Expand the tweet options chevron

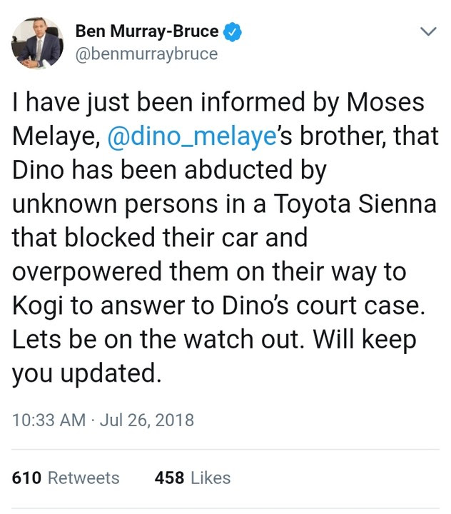(428, 31)
